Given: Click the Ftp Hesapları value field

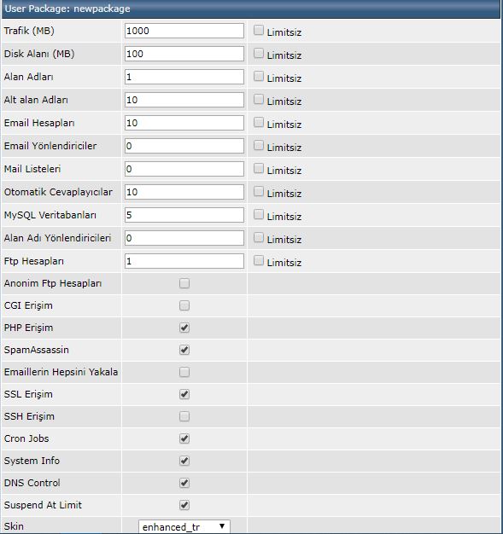Looking at the screenshot, I should click(184, 261).
